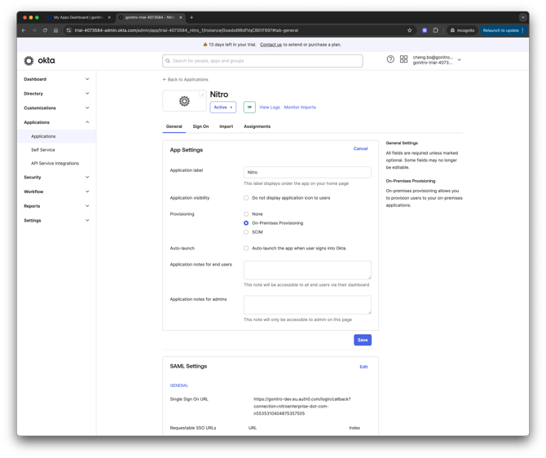Select None provisioning option

click(246, 214)
